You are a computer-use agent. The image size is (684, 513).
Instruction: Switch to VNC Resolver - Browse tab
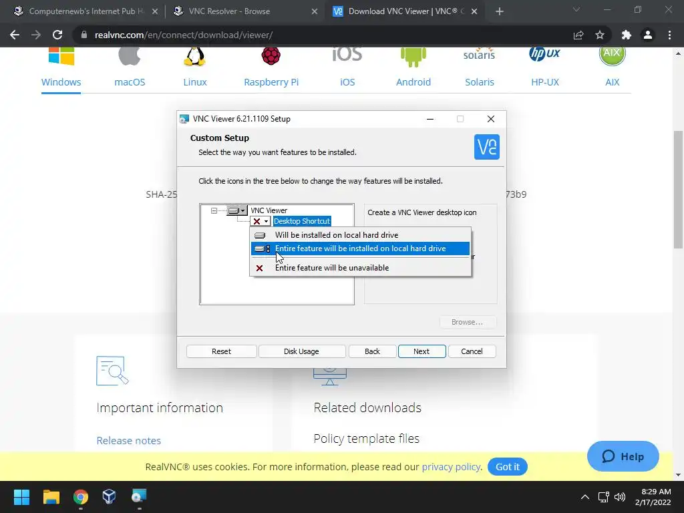244,11
